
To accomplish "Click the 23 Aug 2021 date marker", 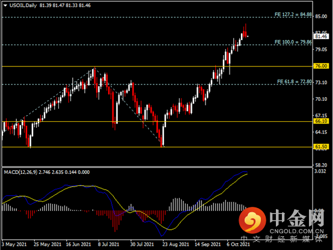I will click(176, 244).
